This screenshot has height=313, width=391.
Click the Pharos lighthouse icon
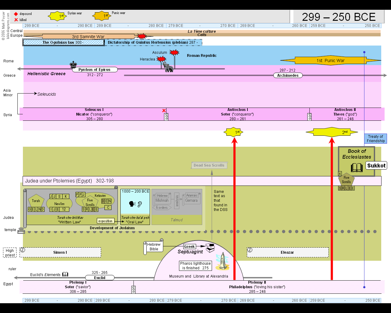coord(223,261)
